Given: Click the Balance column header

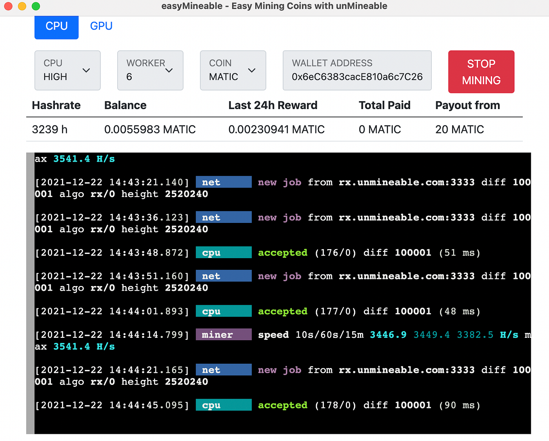Looking at the screenshot, I should click(125, 105).
